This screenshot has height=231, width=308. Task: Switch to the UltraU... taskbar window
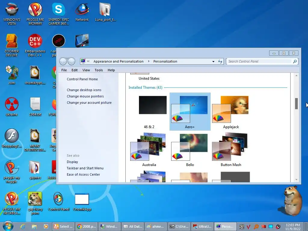coord(202,226)
